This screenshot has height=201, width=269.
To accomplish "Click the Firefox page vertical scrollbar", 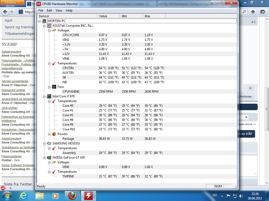I will (x=267, y=109).
